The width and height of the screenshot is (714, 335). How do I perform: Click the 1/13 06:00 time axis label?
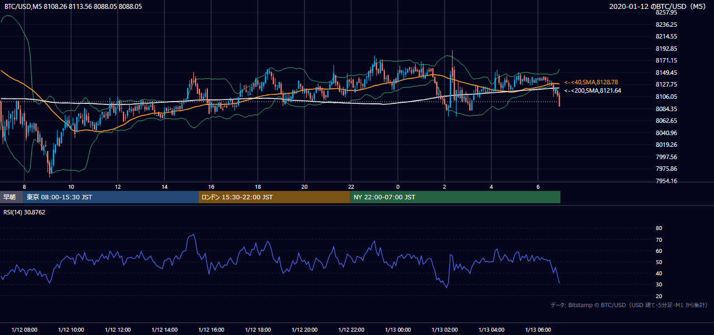coord(538,330)
